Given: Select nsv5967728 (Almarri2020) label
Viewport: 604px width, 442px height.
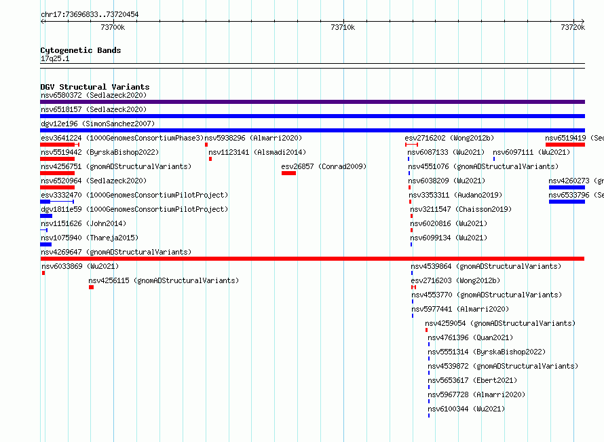Looking at the screenshot, I should tap(476, 394).
